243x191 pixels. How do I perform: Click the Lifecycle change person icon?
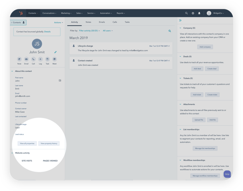pyautogui.click(x=74, y=46)
